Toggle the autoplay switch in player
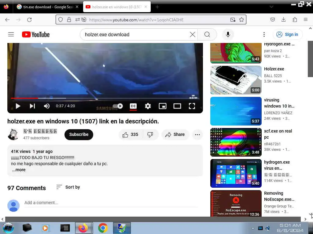 [x=118, y=106]
